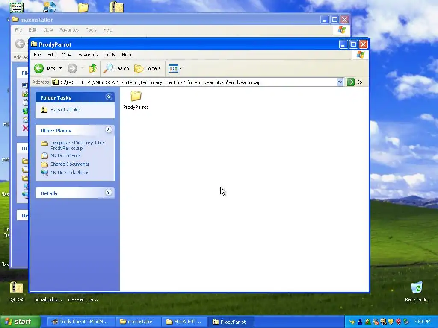Open Edit menu in ProdyParrot window
The image size is (438, 328).
click(51, 55)
